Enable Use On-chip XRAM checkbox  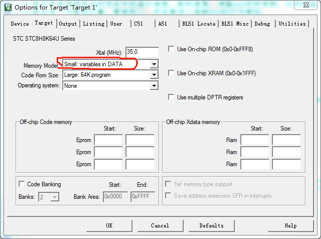171,73
